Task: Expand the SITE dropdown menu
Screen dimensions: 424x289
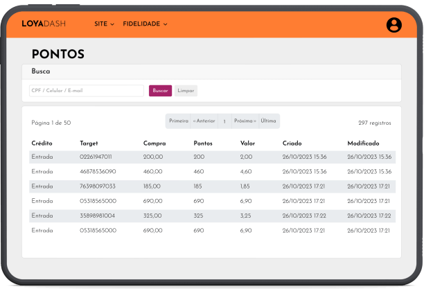Action: tap(104, 24)
